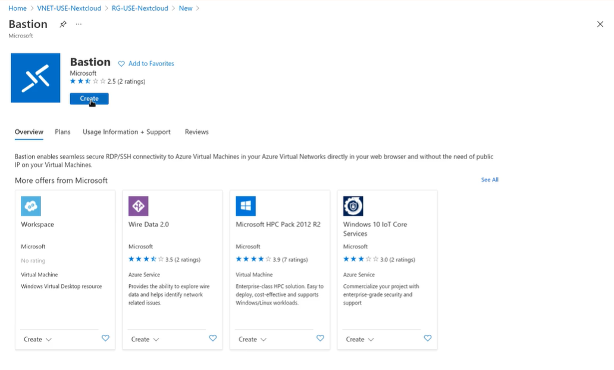Switch to the Plans tab
614x370 pixels.
62,132
